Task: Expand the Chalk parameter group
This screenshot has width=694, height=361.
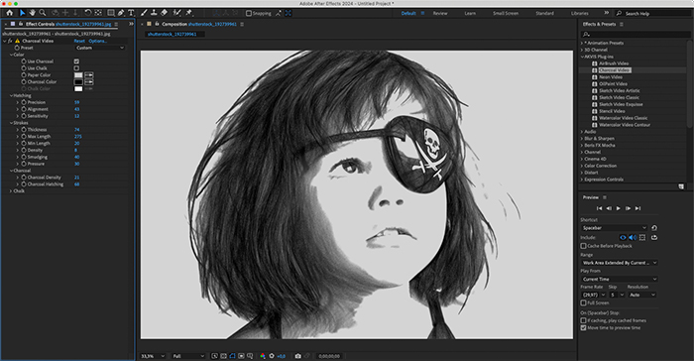Action: pos(12,191)
